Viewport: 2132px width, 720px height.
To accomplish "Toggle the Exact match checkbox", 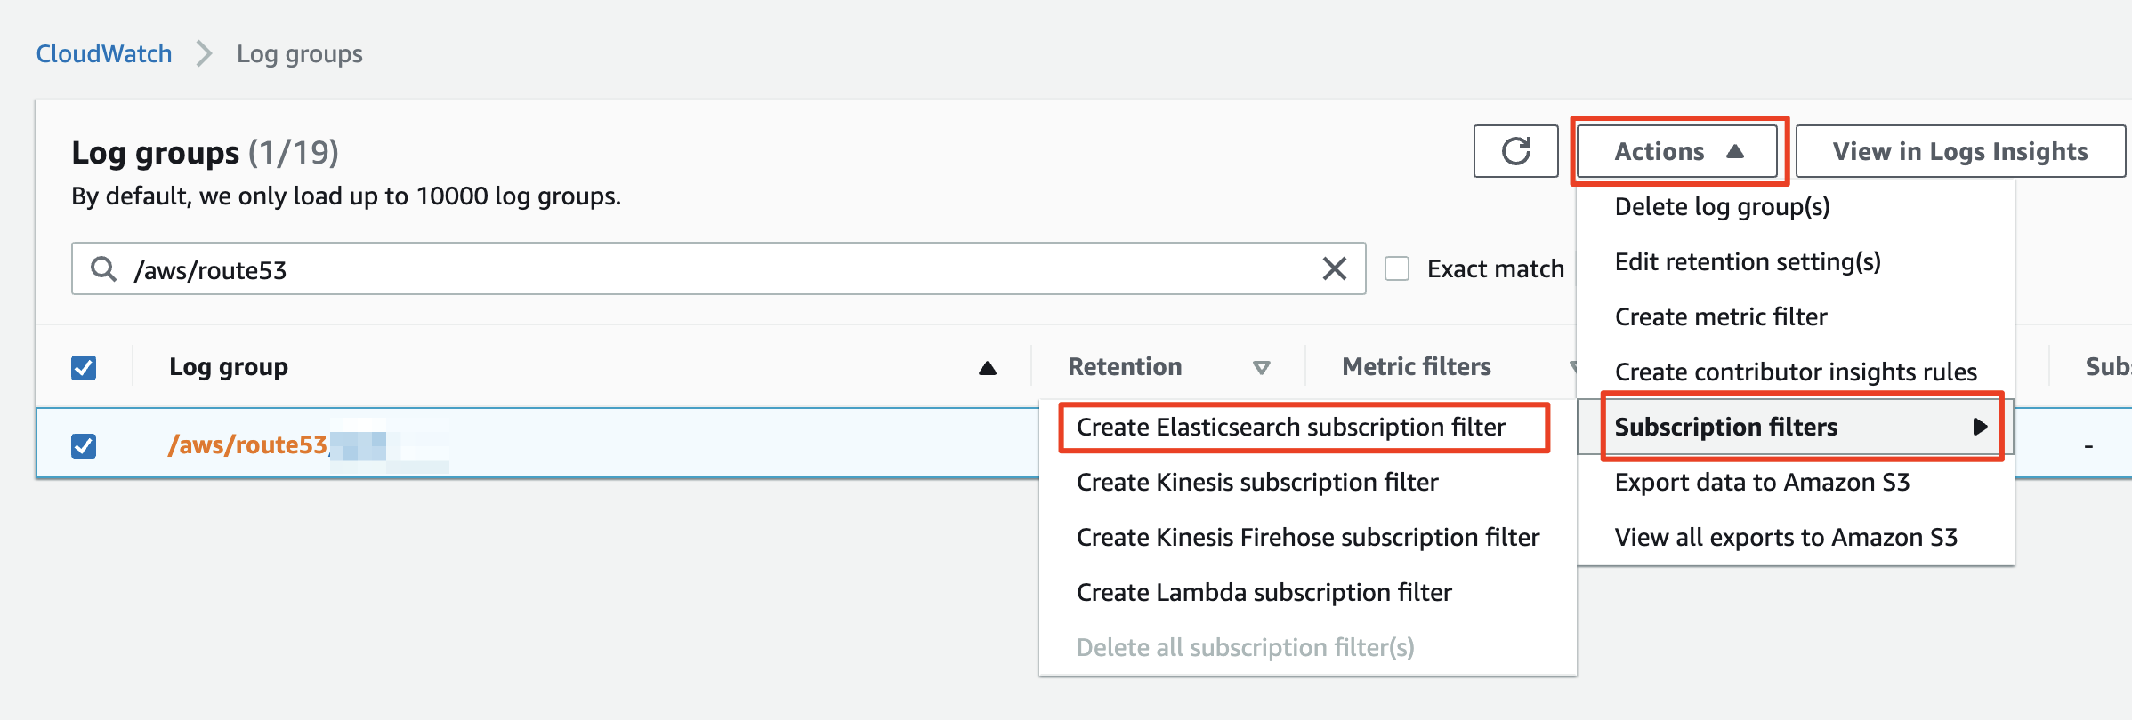I will pos(1397,268).
